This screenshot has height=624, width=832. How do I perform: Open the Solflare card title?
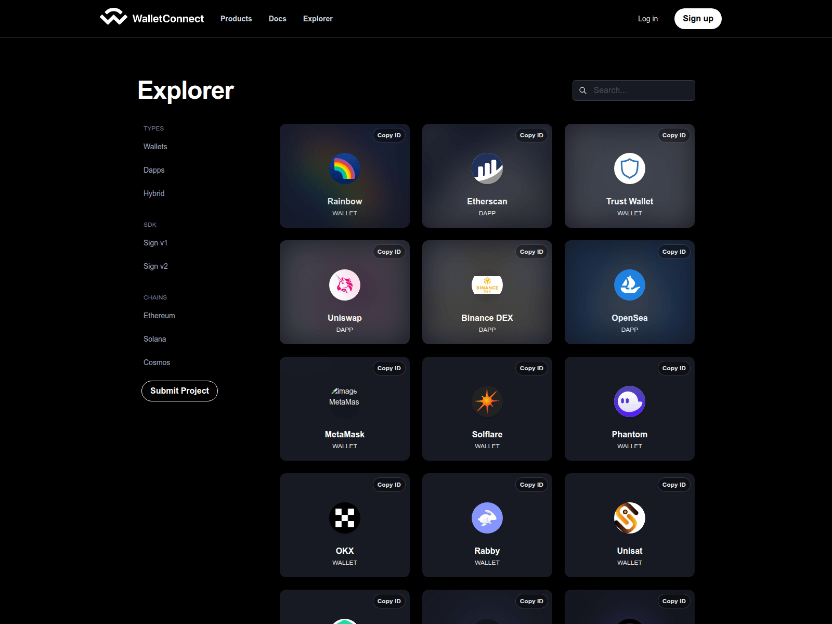coord(487,434)
